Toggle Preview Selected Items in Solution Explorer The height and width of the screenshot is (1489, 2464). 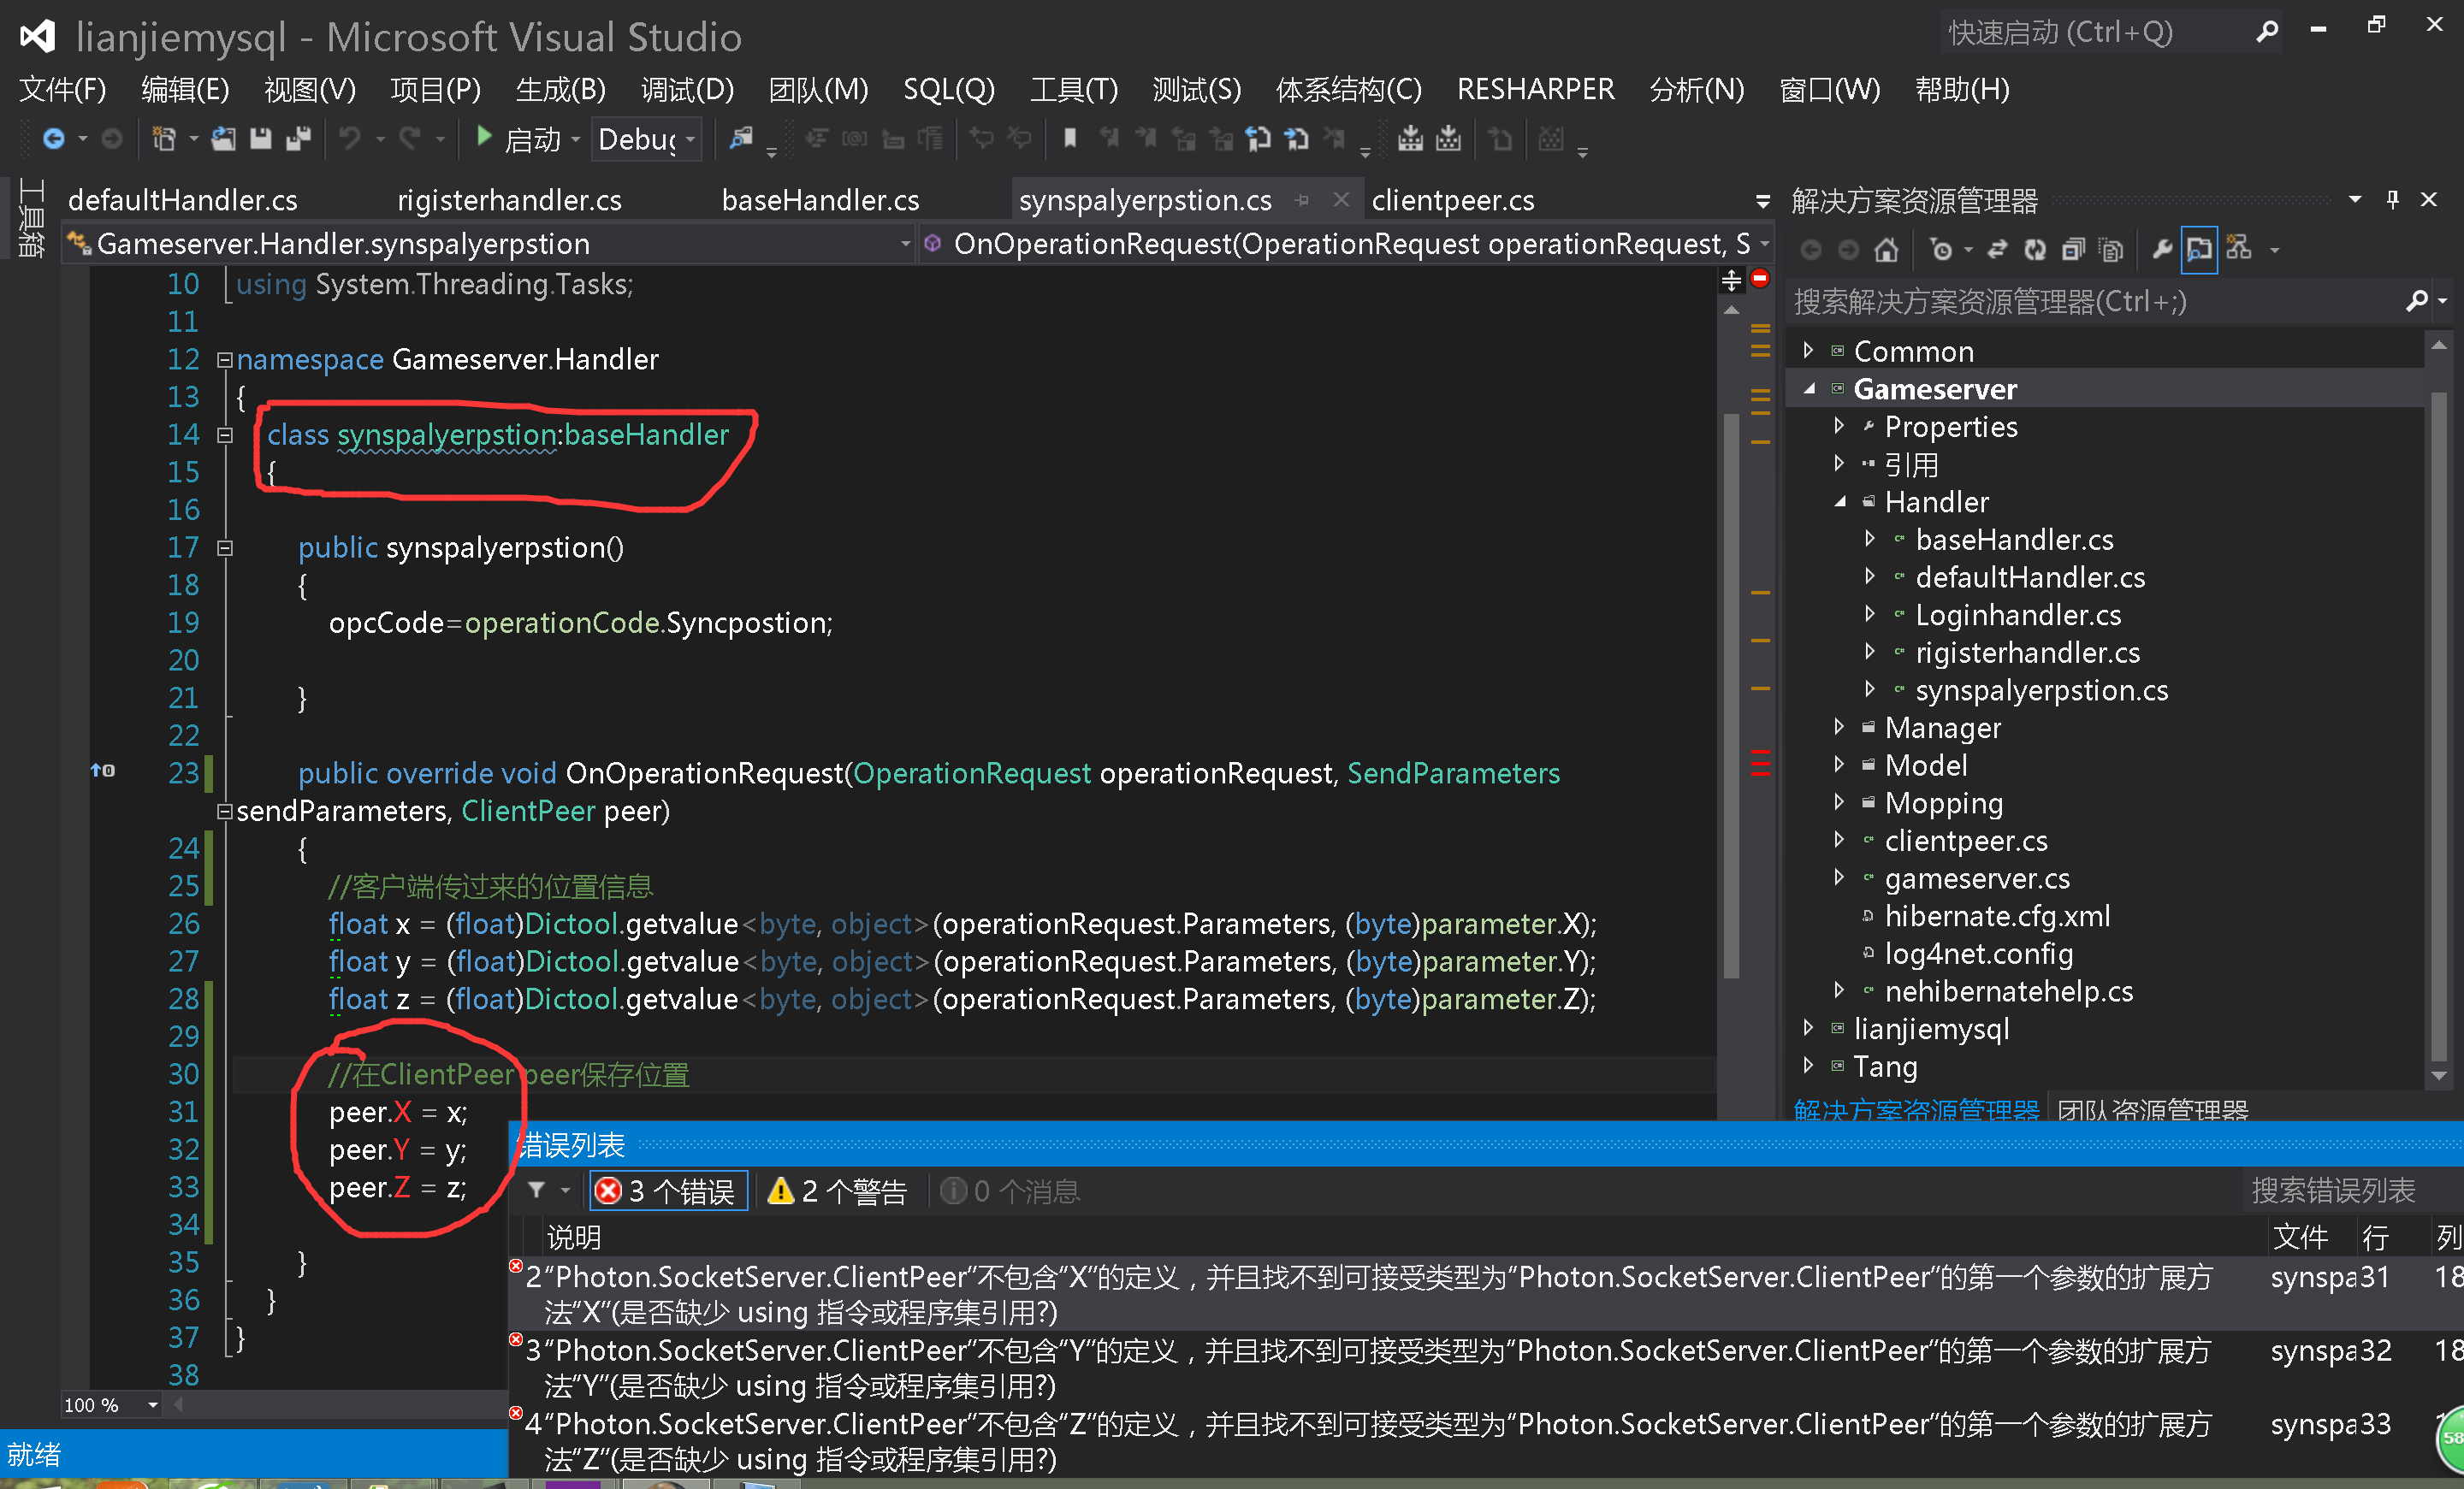coord(2199,249)
